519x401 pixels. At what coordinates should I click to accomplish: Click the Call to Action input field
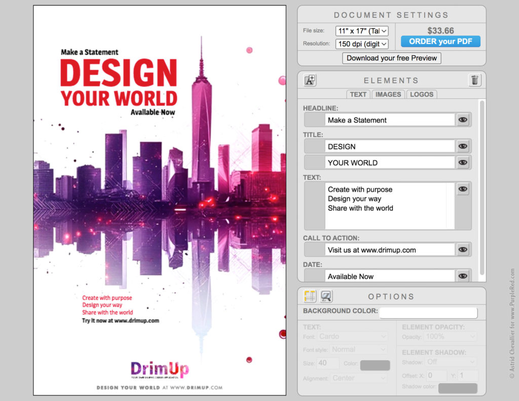click(390, 249)
